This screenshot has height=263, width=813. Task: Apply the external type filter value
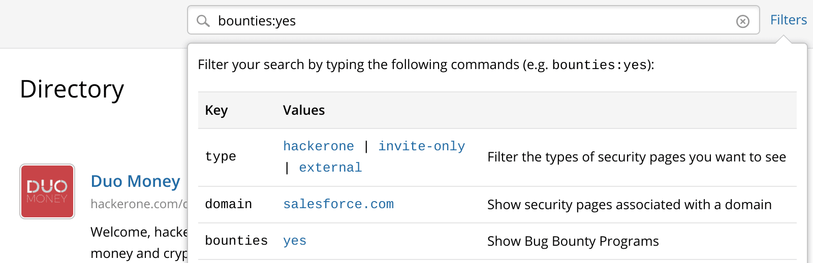point(330,168)
